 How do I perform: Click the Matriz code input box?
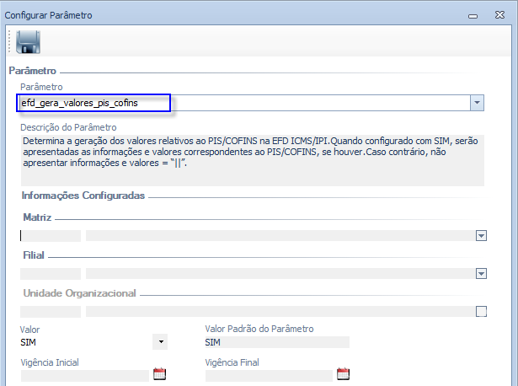(51, 237)
